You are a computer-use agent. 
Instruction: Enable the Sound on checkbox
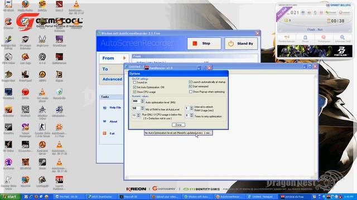(x=134, y=82)
